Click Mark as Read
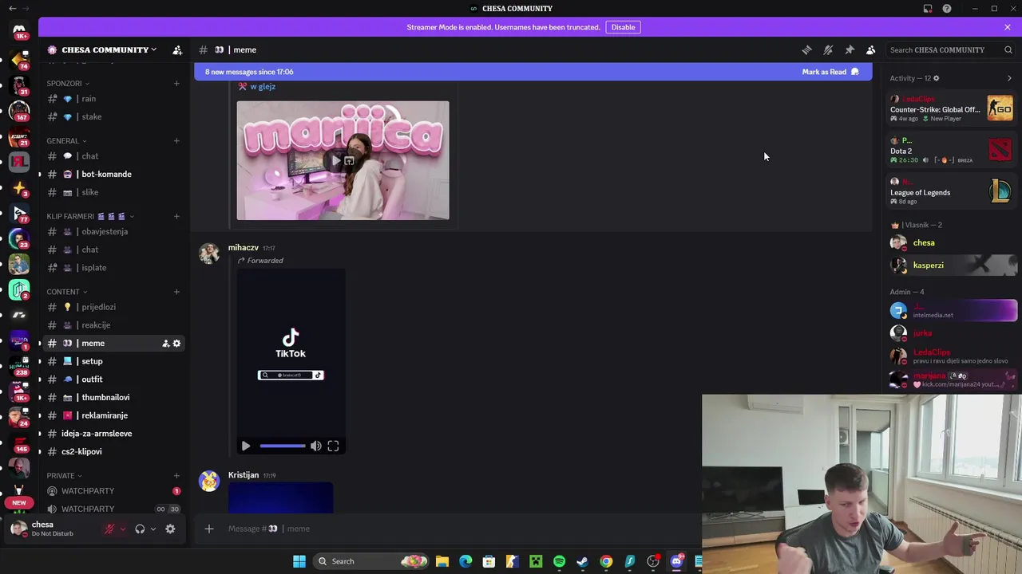The image size is (1022, 574). 830,72
